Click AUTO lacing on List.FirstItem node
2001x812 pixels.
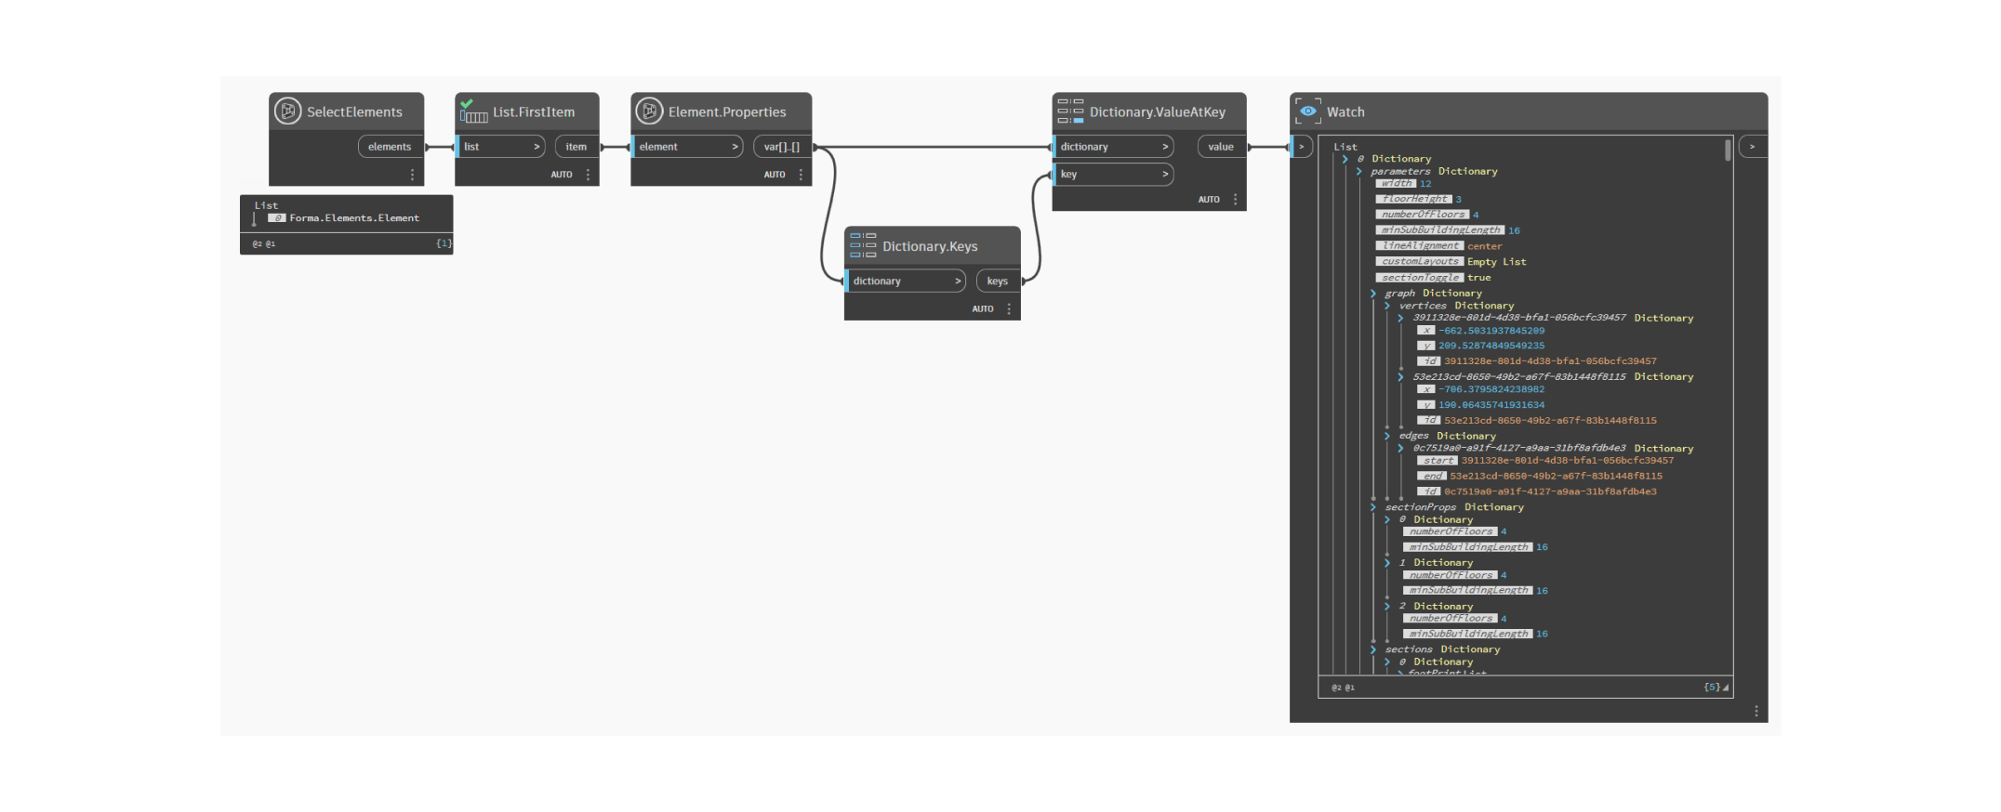point(561,175)
